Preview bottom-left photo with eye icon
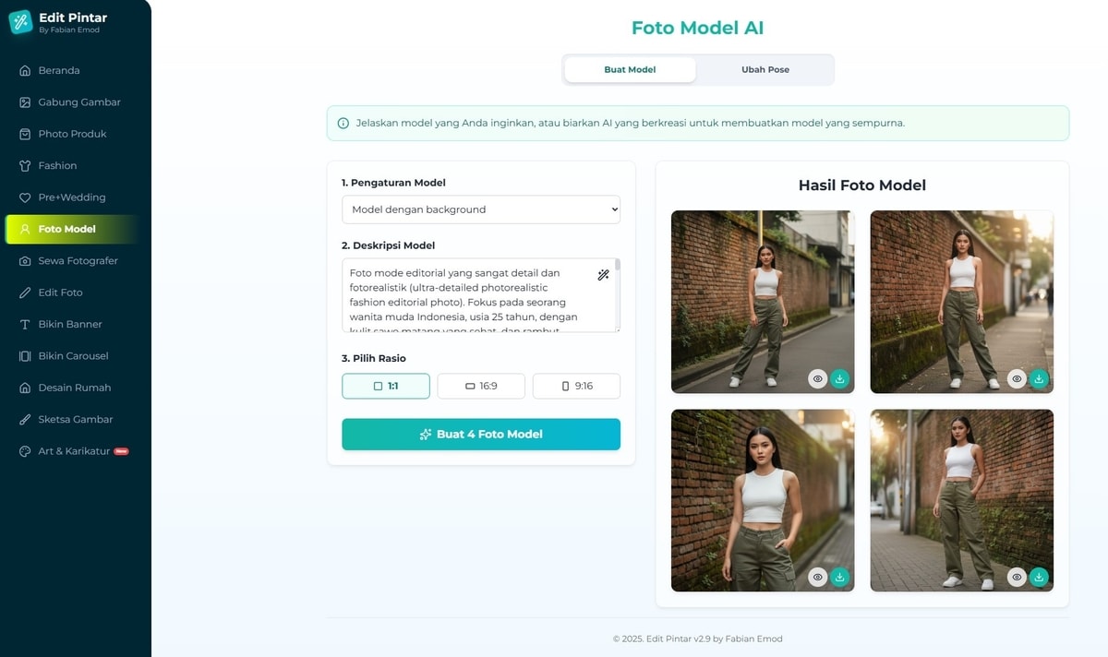This screenshot has height=657, width=1108. (x=817, y=577)
